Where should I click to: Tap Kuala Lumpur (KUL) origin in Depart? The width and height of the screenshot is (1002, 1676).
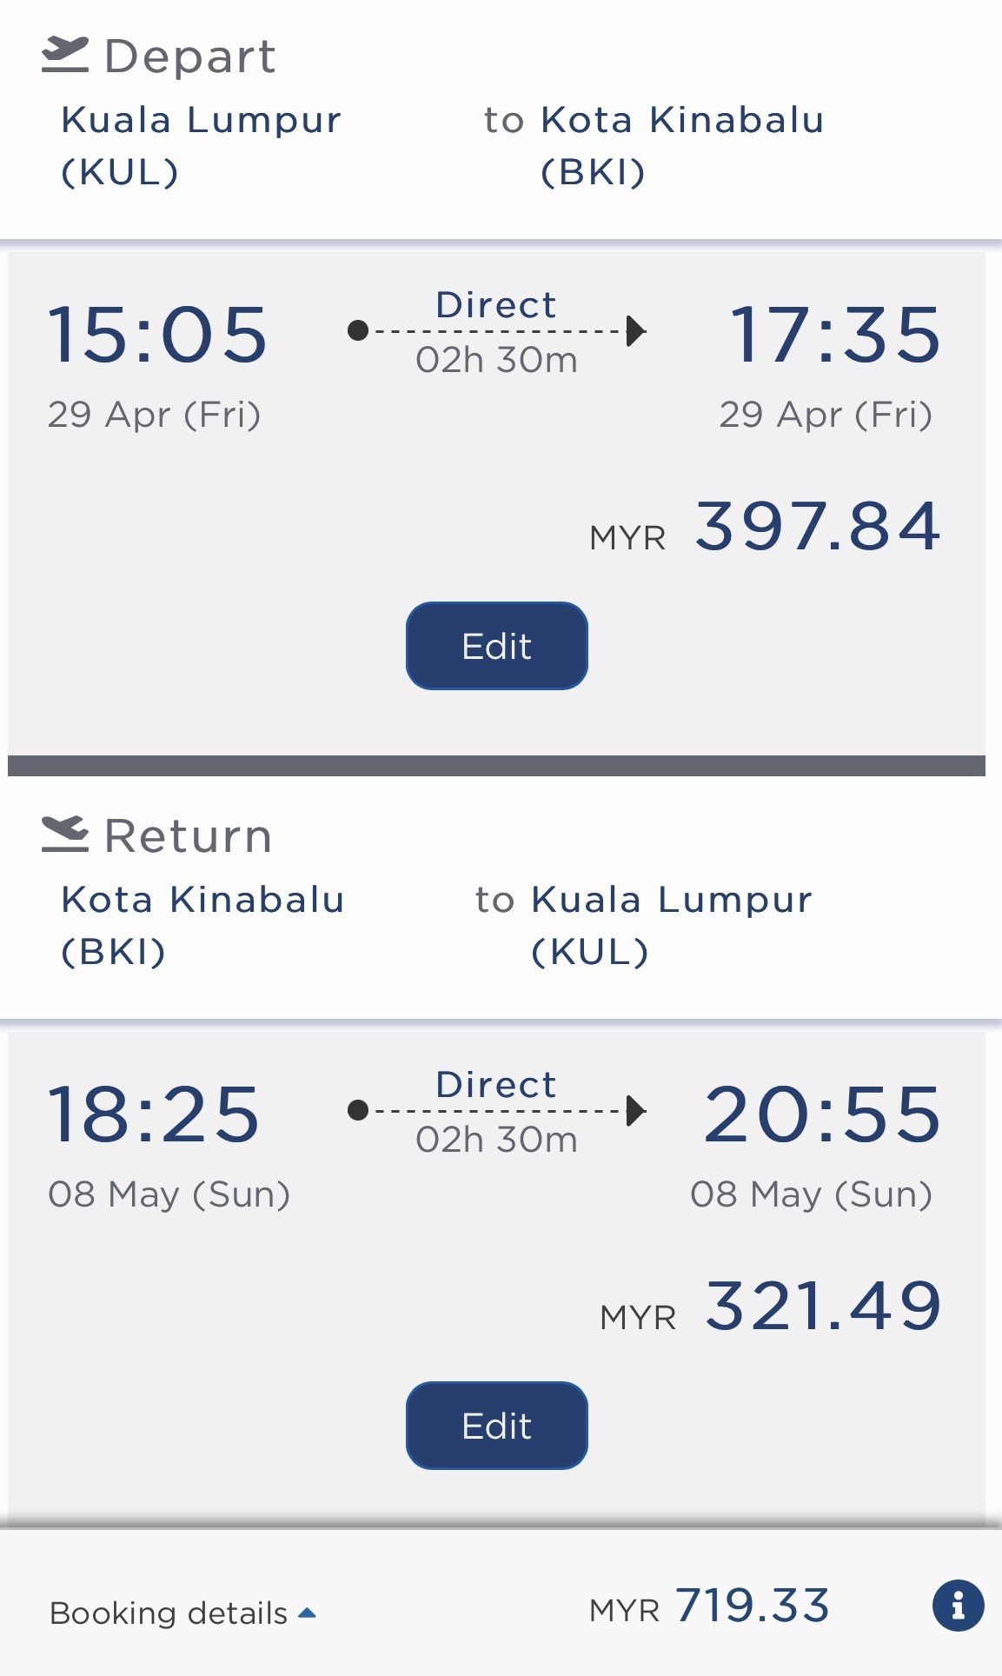point(201,145)
